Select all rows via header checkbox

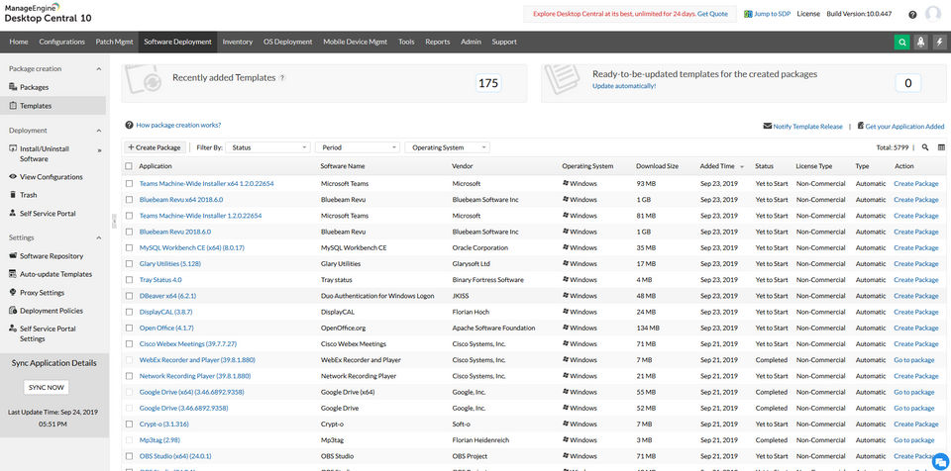click(x=129, y=166)
